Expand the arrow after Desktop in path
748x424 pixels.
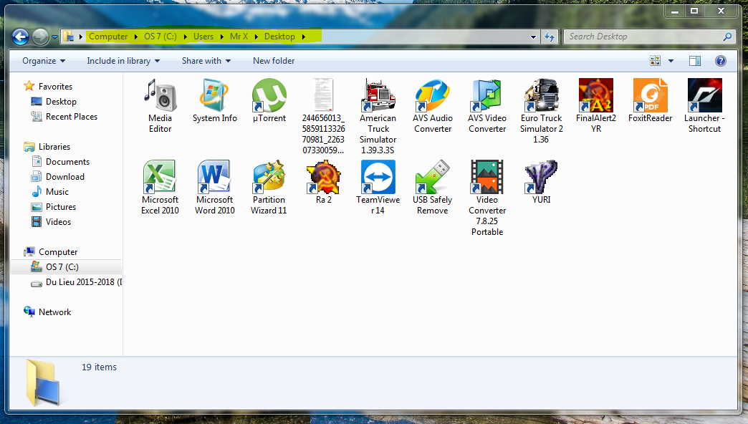pos(303,37)
